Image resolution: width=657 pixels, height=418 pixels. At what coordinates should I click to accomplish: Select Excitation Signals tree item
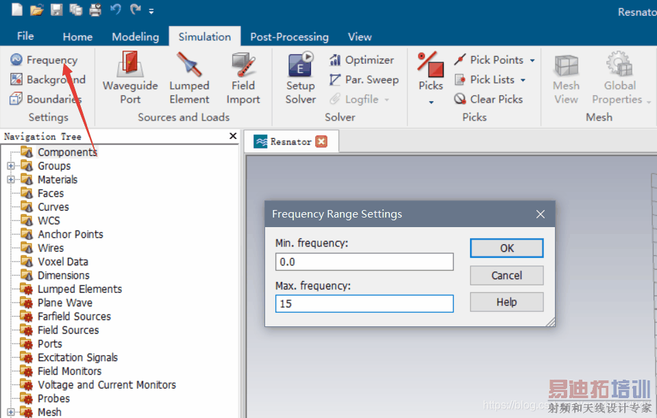tap(77, 358)
